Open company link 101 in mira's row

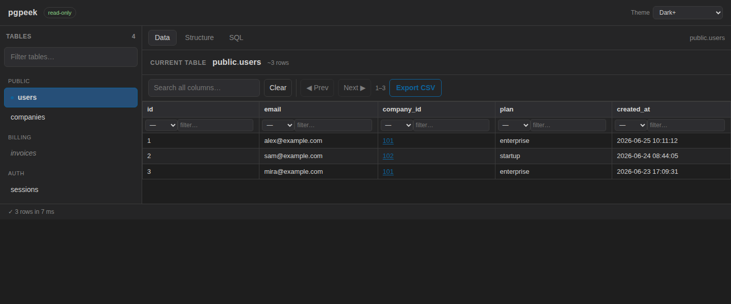click(x=388, y=171)
